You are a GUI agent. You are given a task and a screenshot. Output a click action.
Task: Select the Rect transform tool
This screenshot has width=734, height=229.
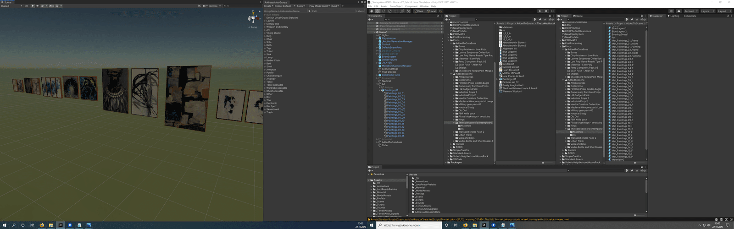[x=396, y=11]
